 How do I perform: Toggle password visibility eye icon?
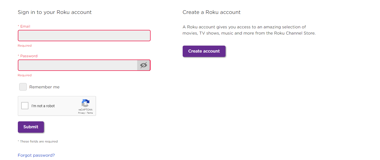pos(144,65)
